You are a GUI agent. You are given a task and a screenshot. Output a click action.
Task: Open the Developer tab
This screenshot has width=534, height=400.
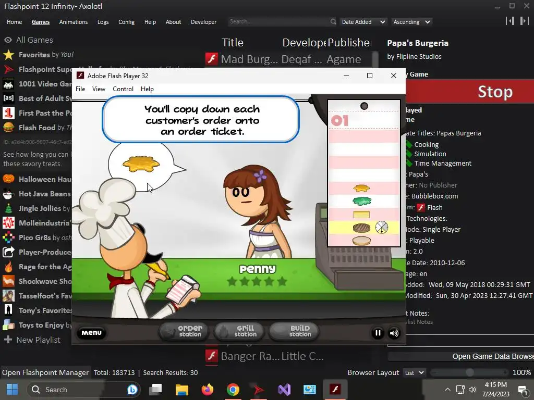pos(204,22)
